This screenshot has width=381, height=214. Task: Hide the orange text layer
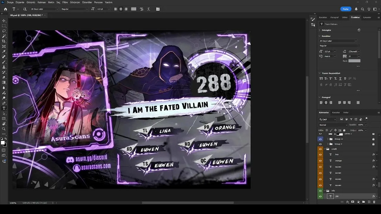pos(320,161)
